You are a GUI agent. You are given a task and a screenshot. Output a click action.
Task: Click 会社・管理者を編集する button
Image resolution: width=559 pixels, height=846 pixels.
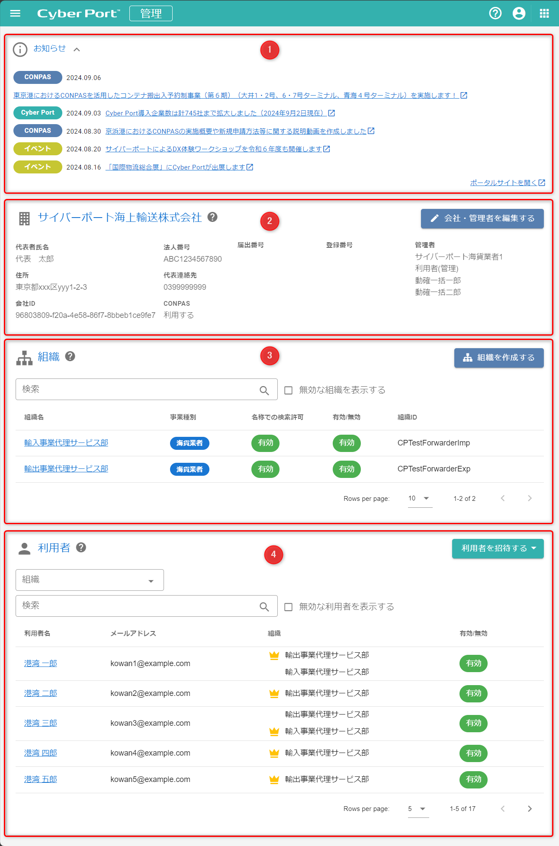tap(482, 218)
